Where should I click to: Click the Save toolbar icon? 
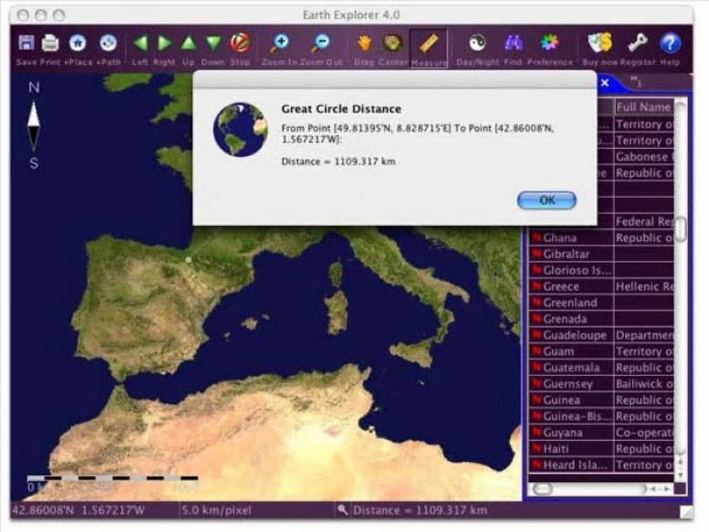click(x=26, y=43)
